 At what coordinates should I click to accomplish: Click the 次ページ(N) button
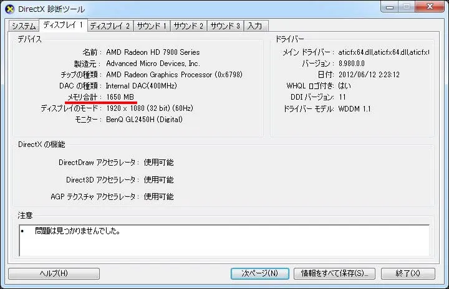click(x=259, y=273)
